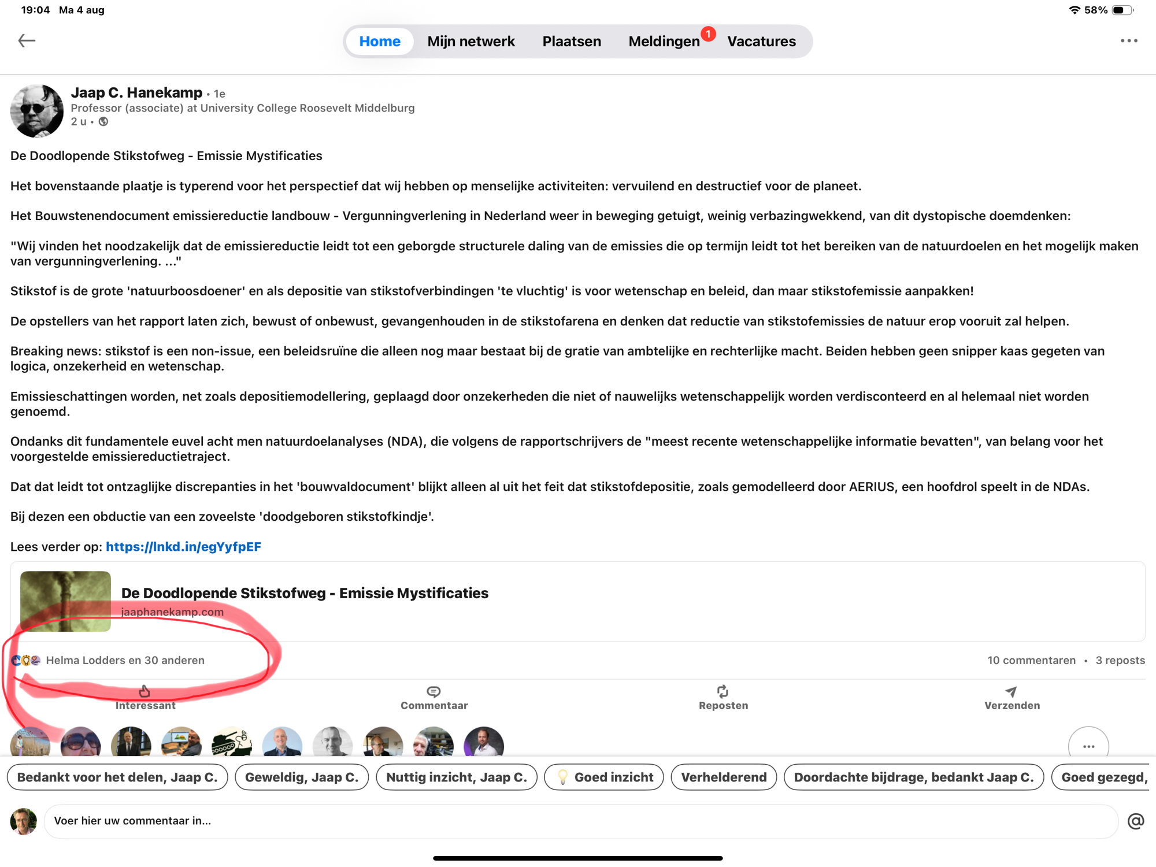Tap the Reposten arrows icon
The width and height of the screenshot is (1156, 867).
(x=722, y=691)
